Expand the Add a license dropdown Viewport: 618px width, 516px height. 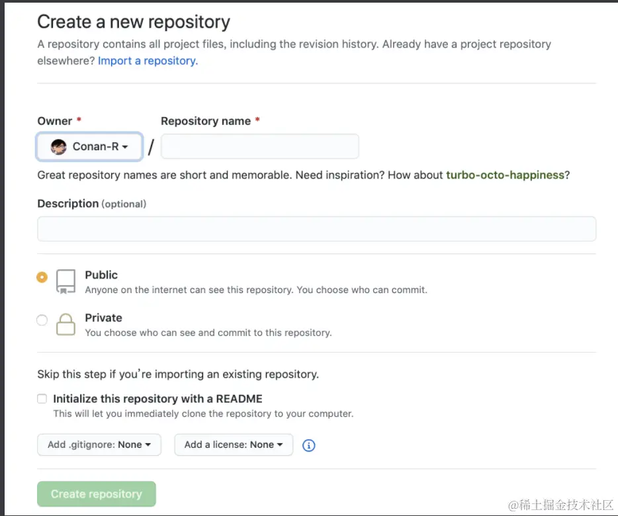[x=234, y=445]
